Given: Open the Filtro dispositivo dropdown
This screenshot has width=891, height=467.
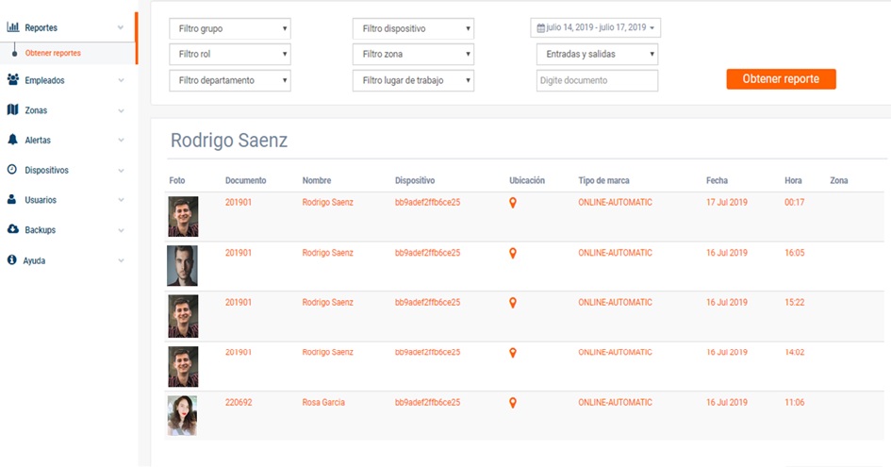Looking at the screenshot, I should coord(413,29).
